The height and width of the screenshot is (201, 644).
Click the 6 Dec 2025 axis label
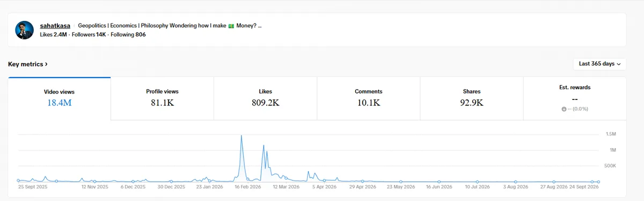point(133,187)
